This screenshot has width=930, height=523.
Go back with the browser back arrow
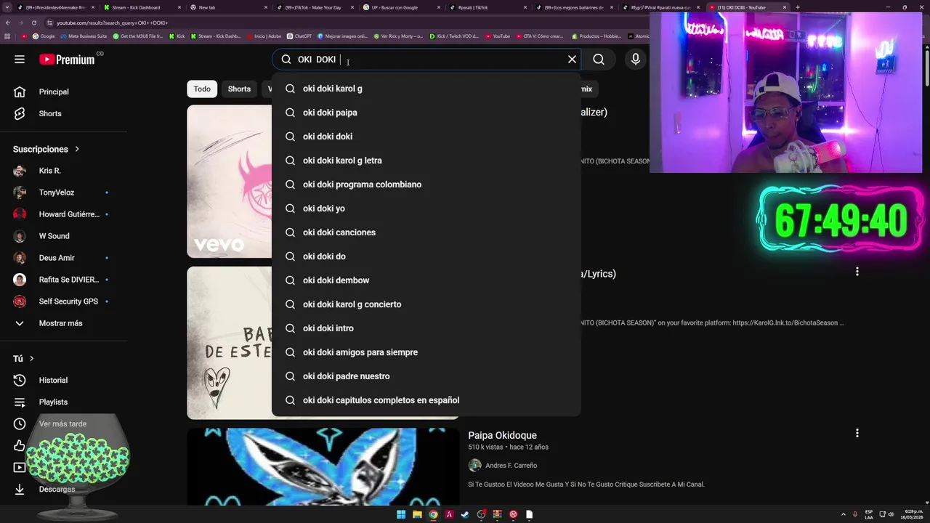click(x=8, y=23)
